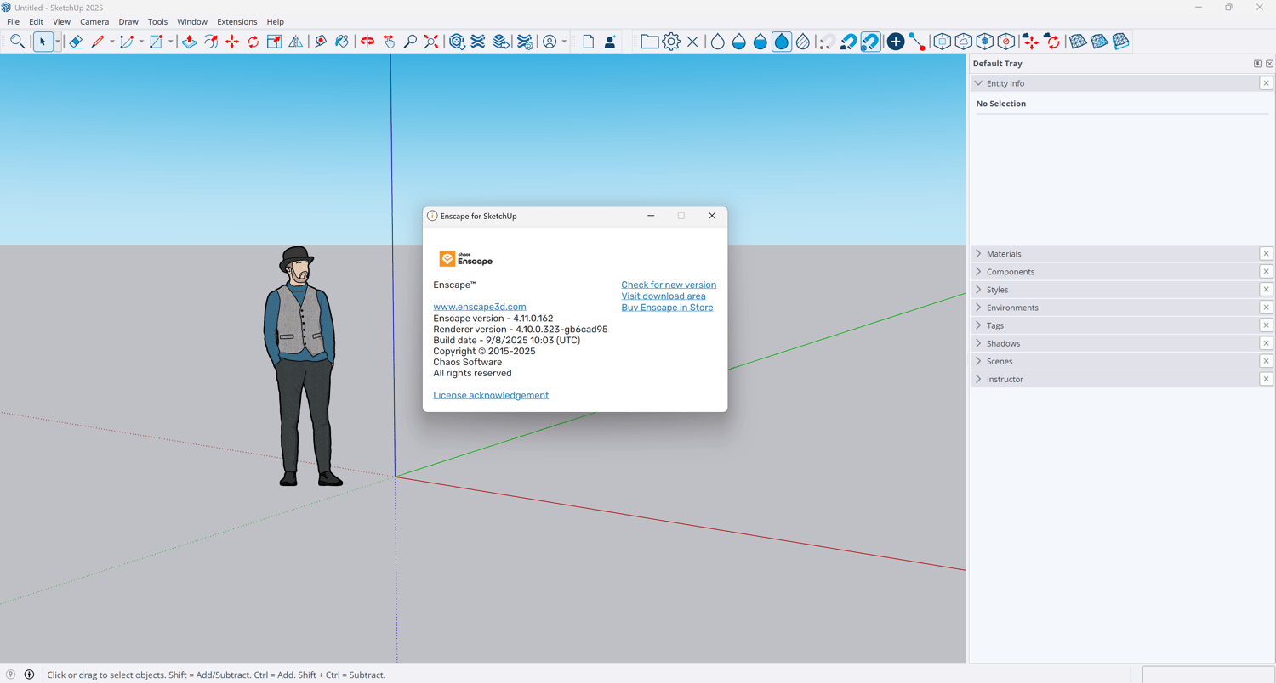Open the Buy Enscape in Store link
Screen dimensions: 1276x683
667,308
